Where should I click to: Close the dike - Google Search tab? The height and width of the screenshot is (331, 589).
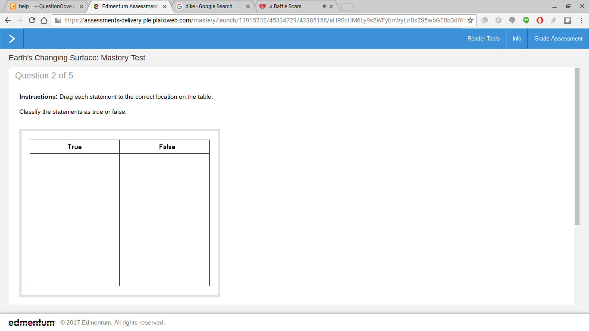(x=248, y=6)
